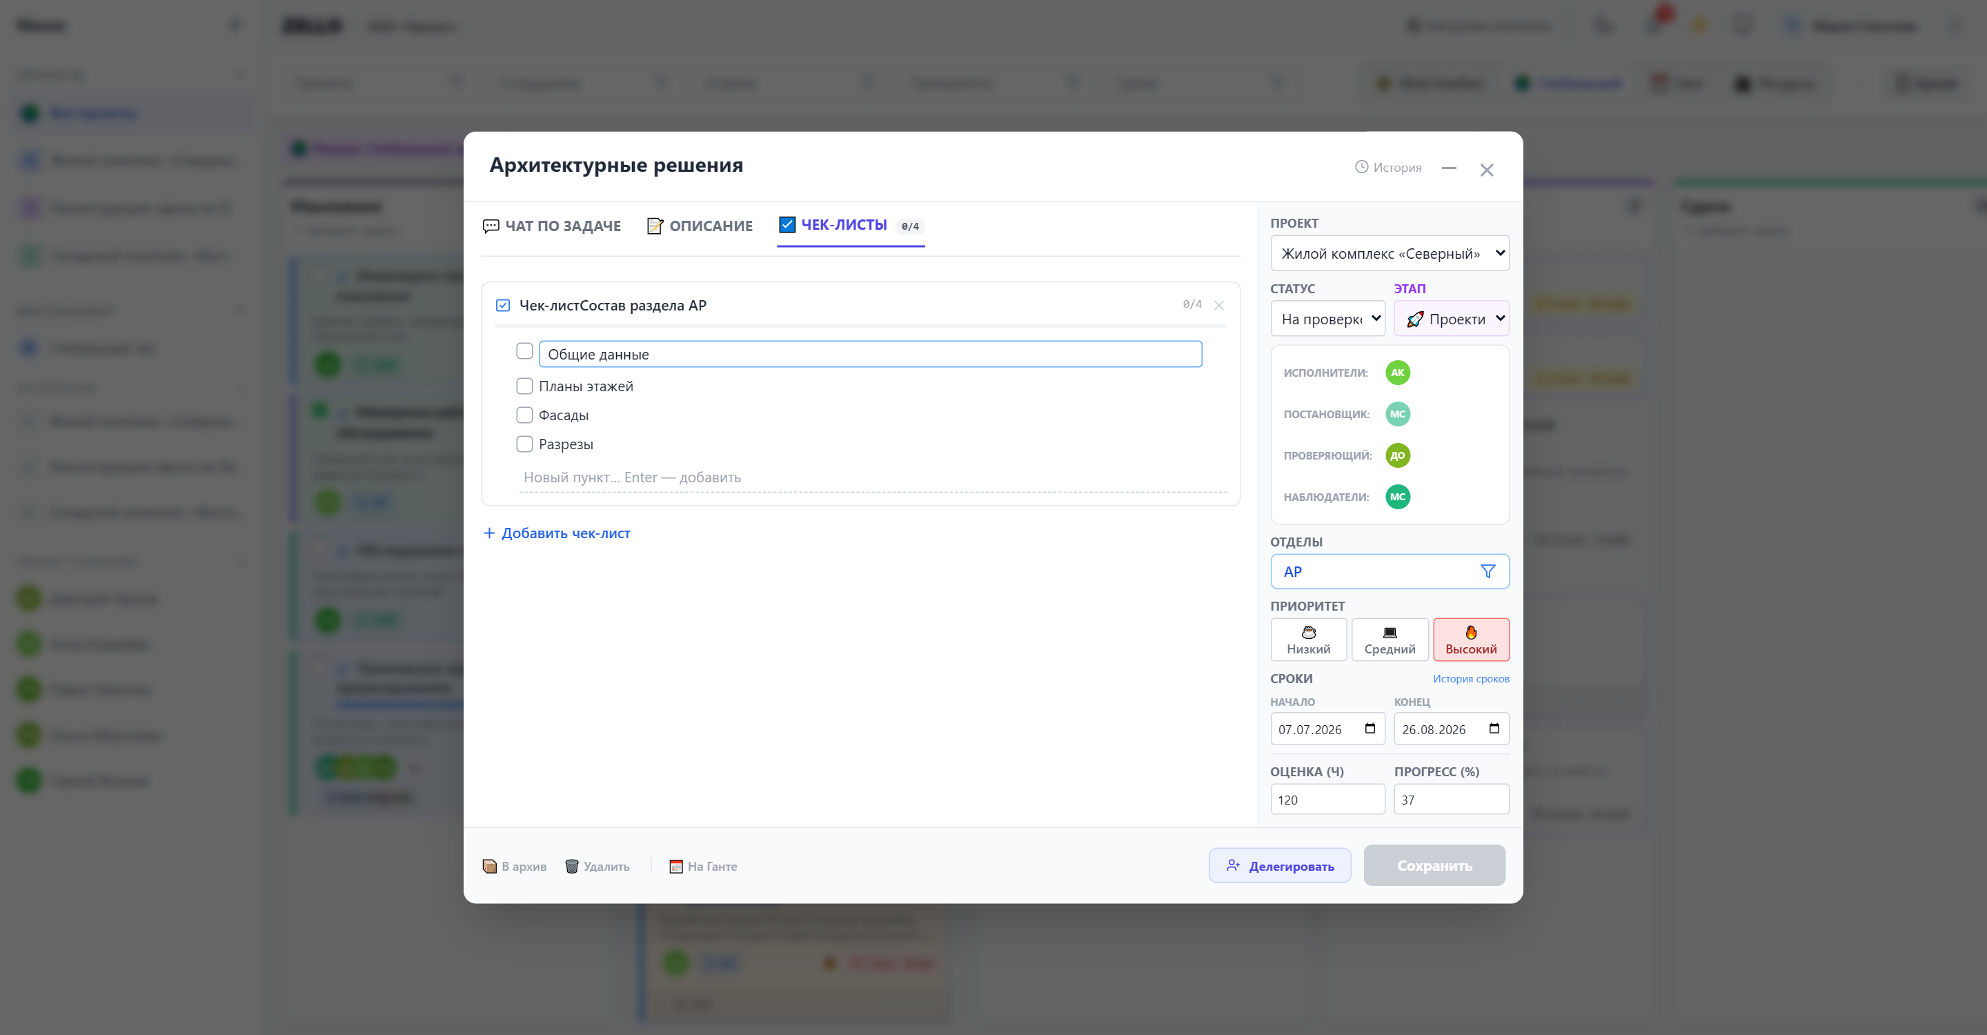
Task: Click the Оценка (ч) field
Action: coord(1327,799)
